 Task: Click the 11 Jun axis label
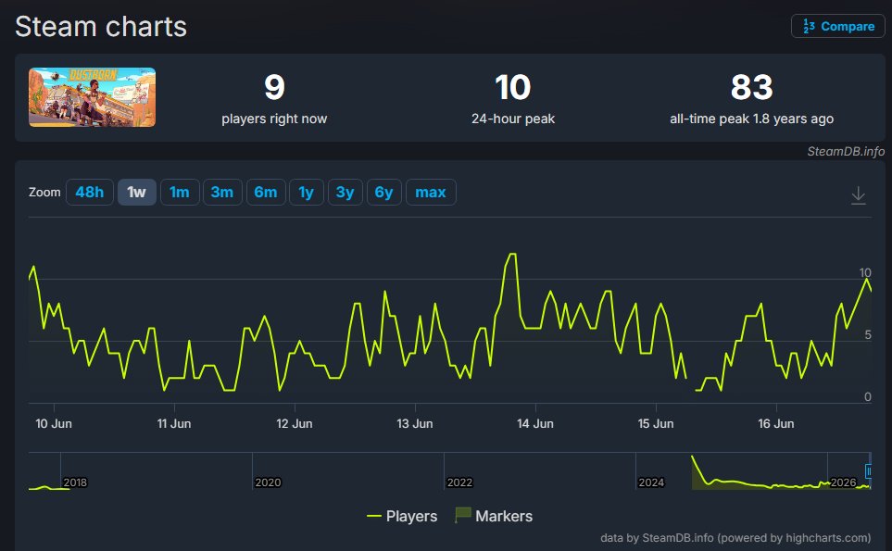tap(174, 423)
